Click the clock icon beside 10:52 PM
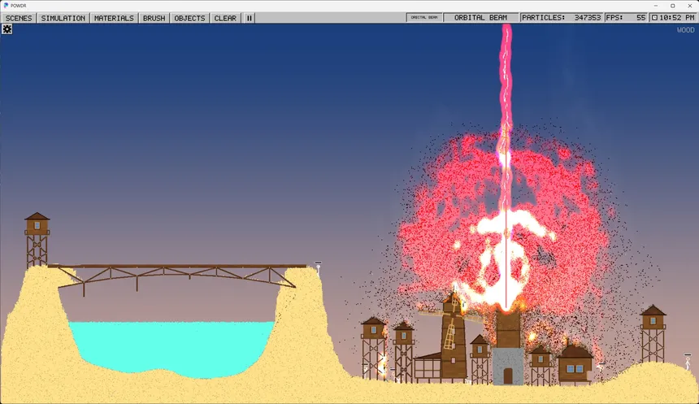This screenshot has width=699, height=404. 654,17
